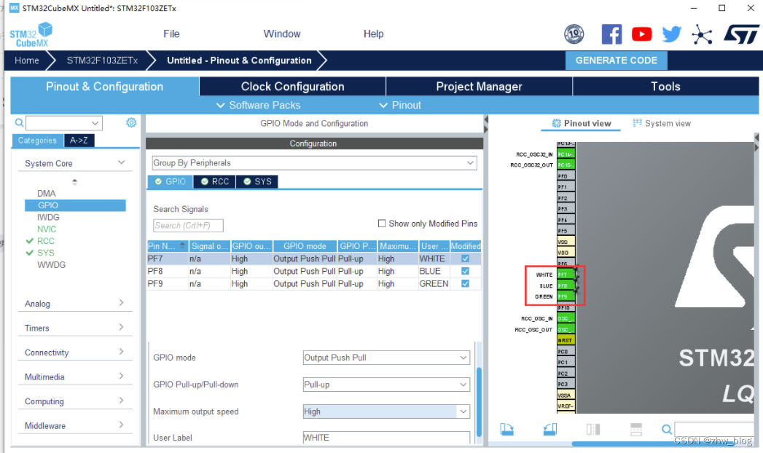Image resolution: width=763 pixels, height=453 pixels.
Task: Select the green PF7 pin on chip
Action: (566, 275)
